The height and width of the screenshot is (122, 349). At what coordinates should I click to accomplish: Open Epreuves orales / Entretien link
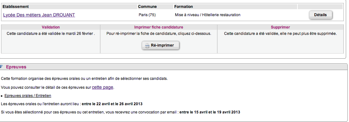(28, 96)
